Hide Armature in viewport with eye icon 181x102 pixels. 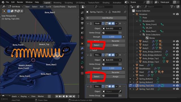click(x=174, y=14)
